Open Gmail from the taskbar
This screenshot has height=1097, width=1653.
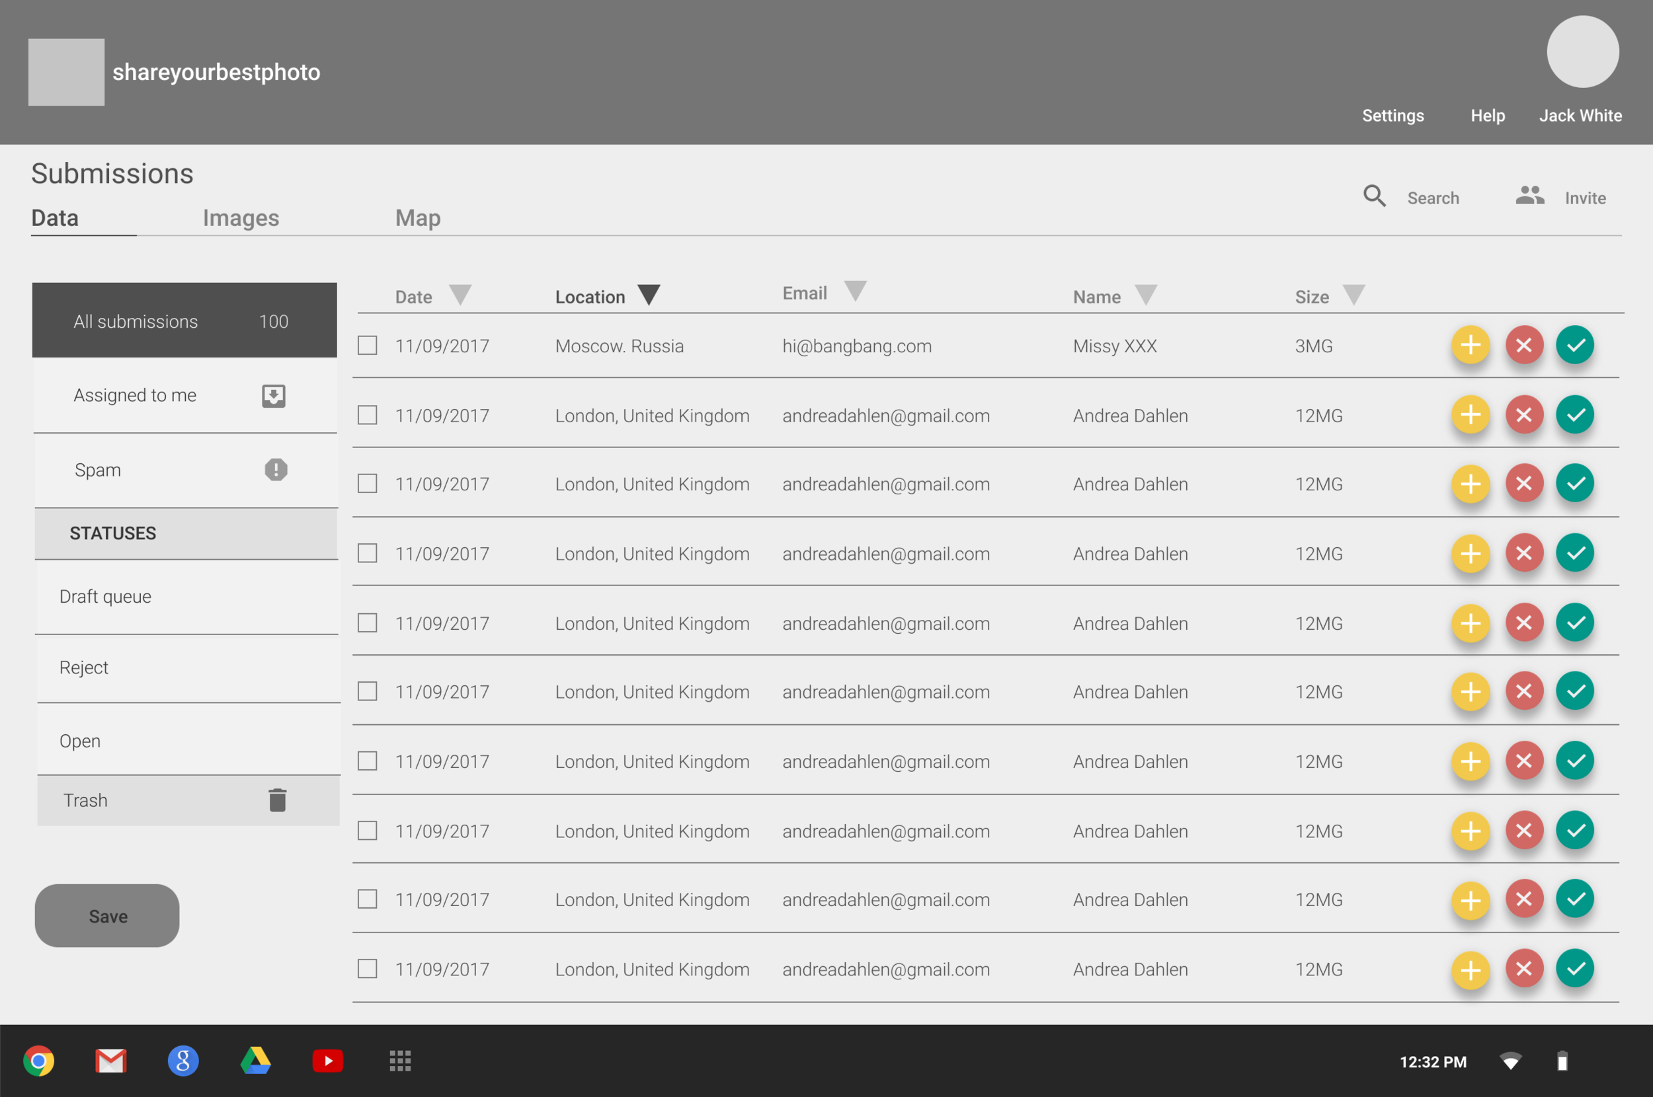pos(110,1061)
